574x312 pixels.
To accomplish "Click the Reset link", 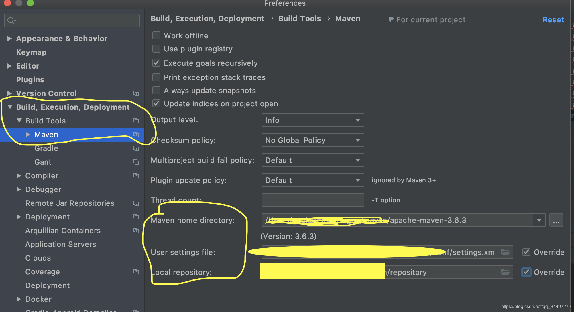I will pos(553,20).
